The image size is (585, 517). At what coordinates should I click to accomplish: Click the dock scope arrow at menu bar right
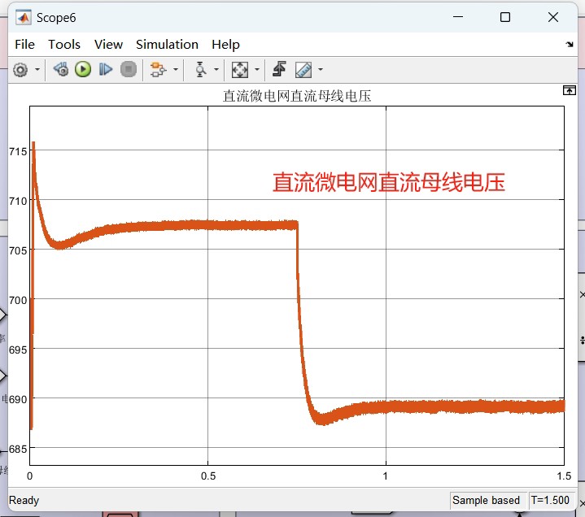570,45
